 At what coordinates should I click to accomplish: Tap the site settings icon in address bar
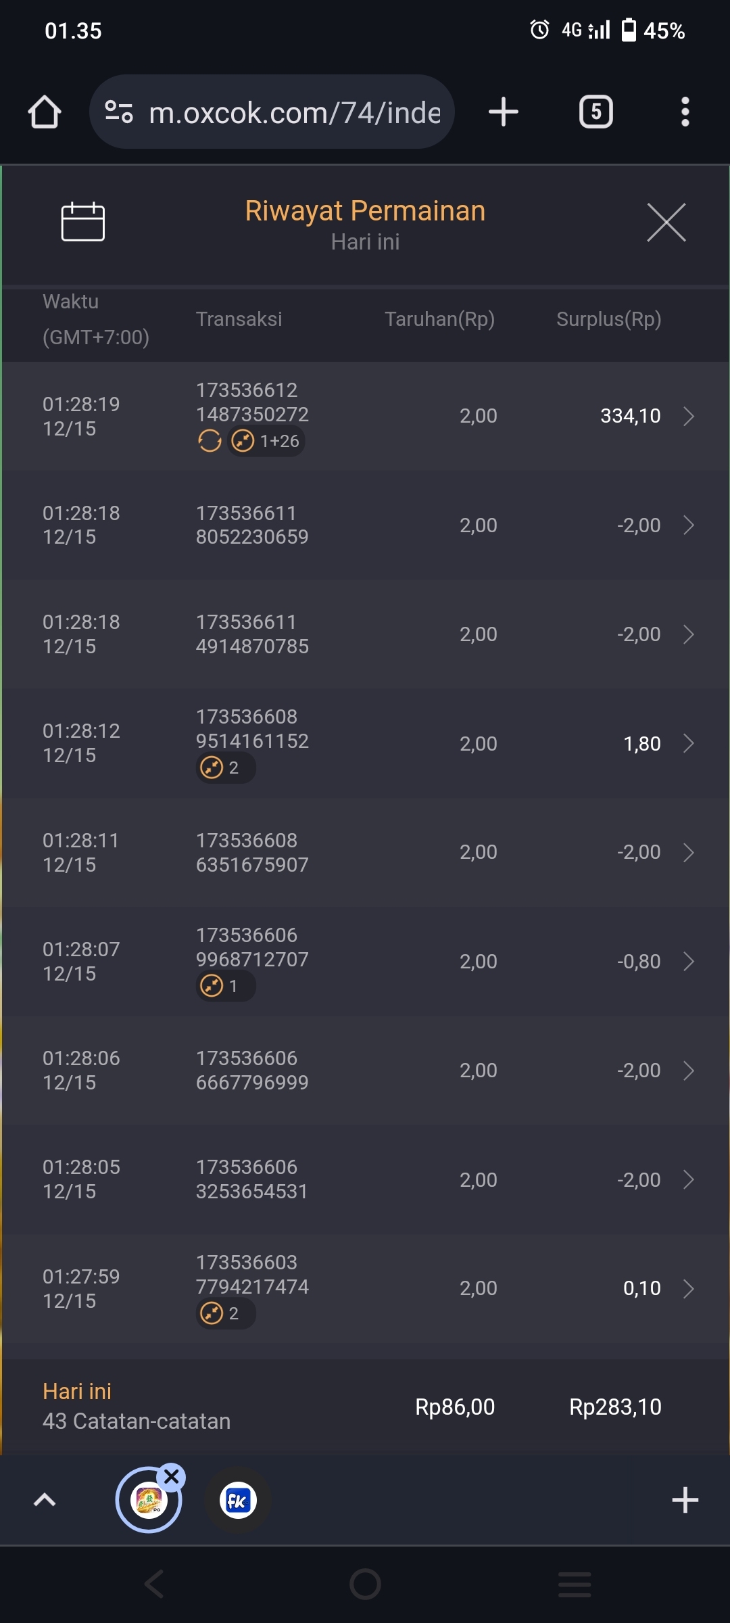[119, 112]
